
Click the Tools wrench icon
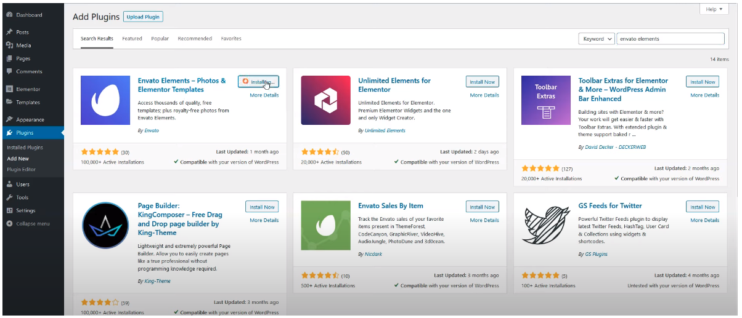click(x=9, y=197)
